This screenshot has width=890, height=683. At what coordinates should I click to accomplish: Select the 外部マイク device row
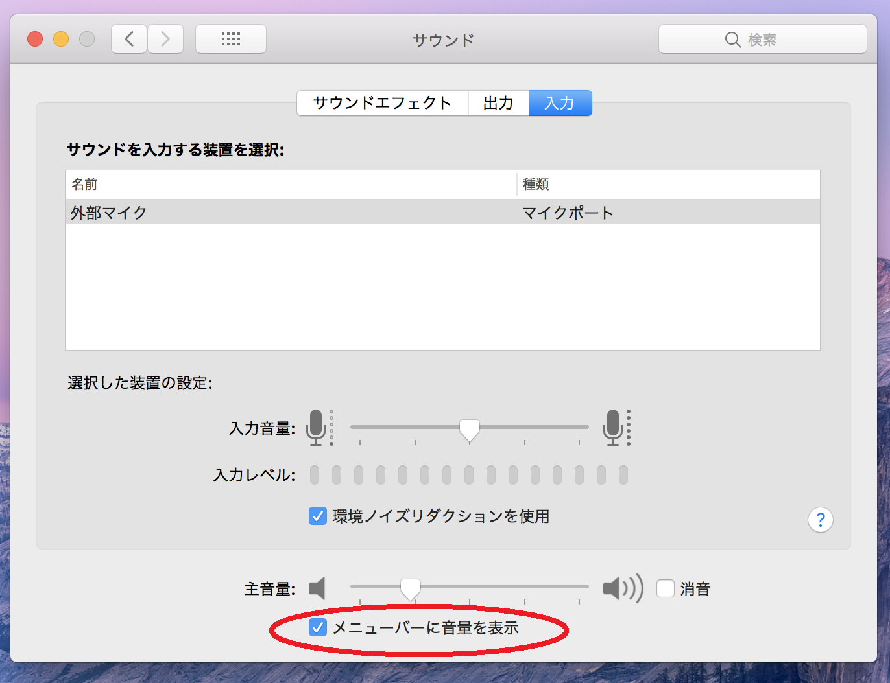(x=443, y=213)
